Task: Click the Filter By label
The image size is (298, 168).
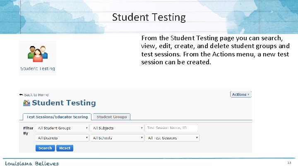Action: click(x=28, y=131)
